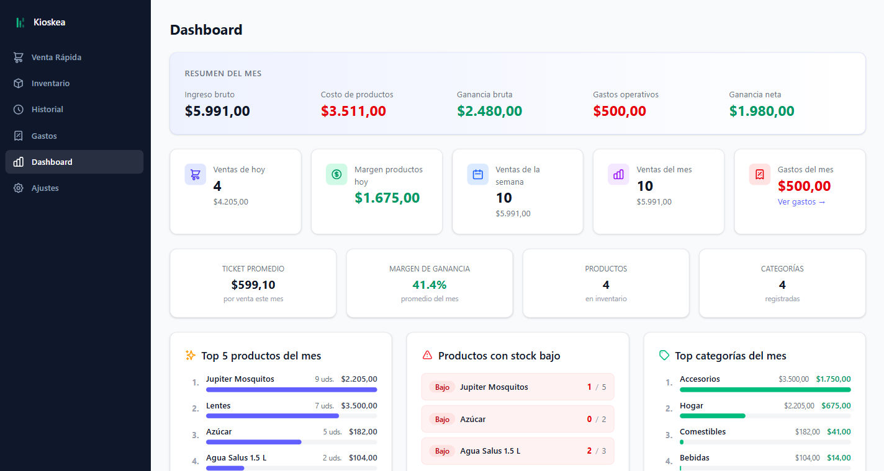The width and height of the screenshot is (884, 471).
Task: Follow the Ver gastos link
Action: pyautogui.click(x=801, y=202)
